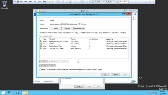The width and height of the screenshot is (168, 95).
Task: Click the enter full screen toolbar icon
Action: 83,2
